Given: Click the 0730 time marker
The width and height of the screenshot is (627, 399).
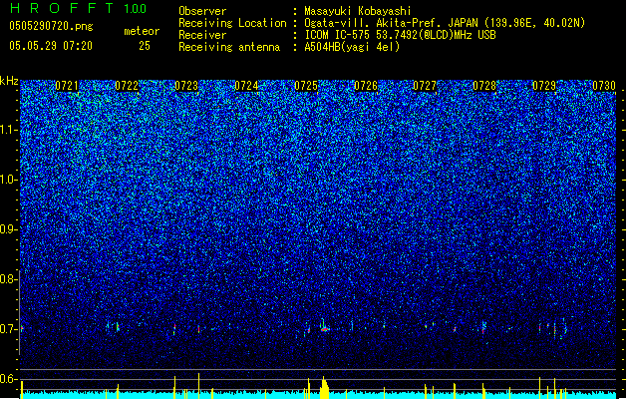Looking at the screenshot, I should [x=604, y=86].
